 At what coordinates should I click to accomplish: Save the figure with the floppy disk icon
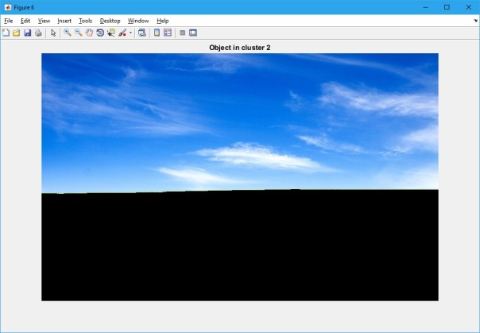pyautogui.click(x=27, y=33)
